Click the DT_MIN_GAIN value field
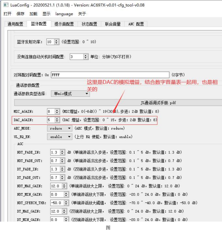Viewport: 222px width, 230px height. [57, 219]
